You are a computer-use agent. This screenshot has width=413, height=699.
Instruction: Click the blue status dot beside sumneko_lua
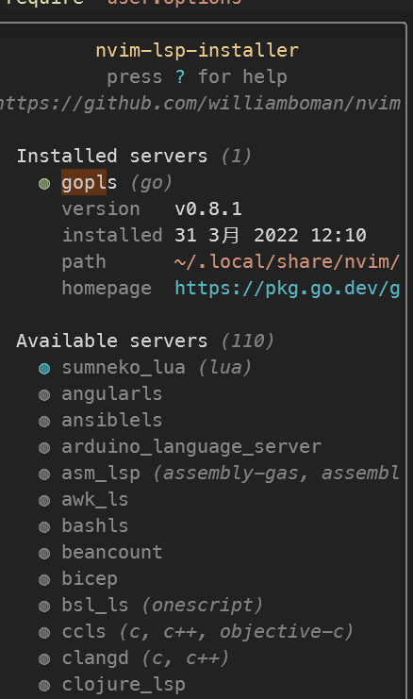tap(44, 369)
